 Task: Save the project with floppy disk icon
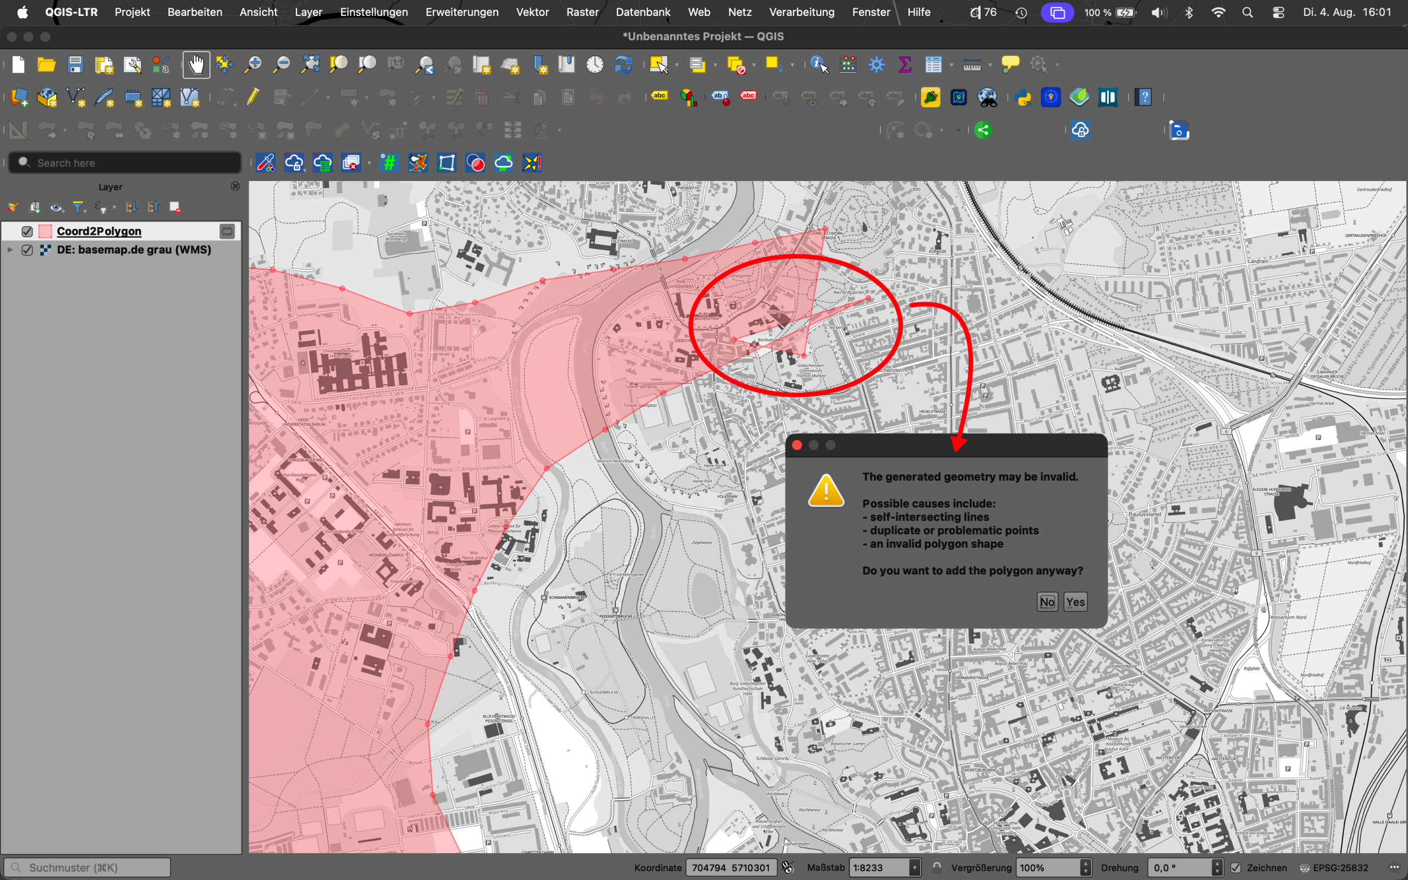(x=75, y=64)
